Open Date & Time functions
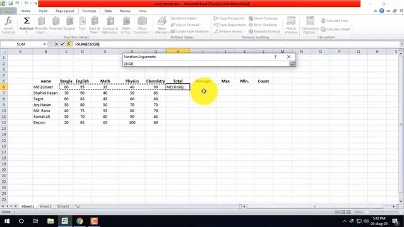Screen dimensions: 404x227 (94, 25)
